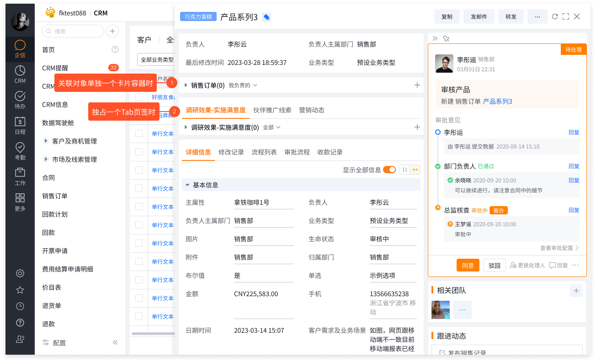Check the third 单行文本 row checkbox
Screen dimensions: 596x362
(x=139, y=170)
